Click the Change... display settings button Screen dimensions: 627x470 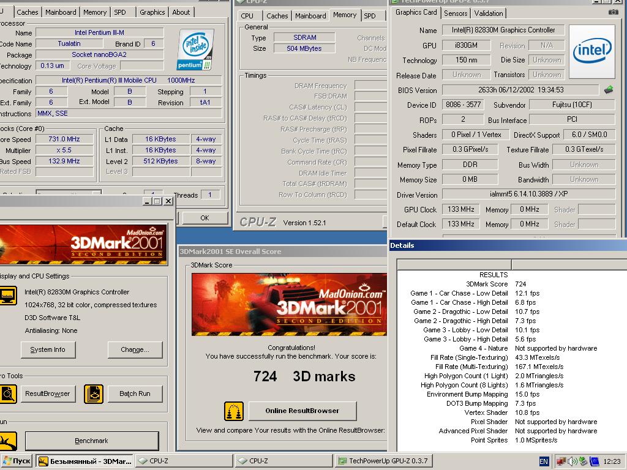135,349
